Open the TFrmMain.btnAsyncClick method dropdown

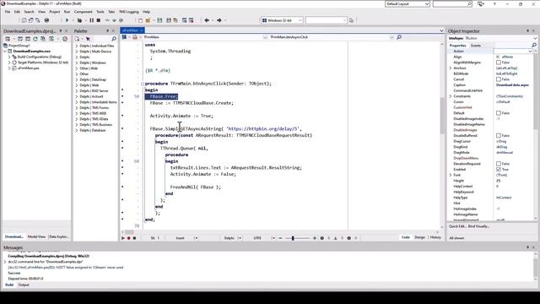coord(391,37)
